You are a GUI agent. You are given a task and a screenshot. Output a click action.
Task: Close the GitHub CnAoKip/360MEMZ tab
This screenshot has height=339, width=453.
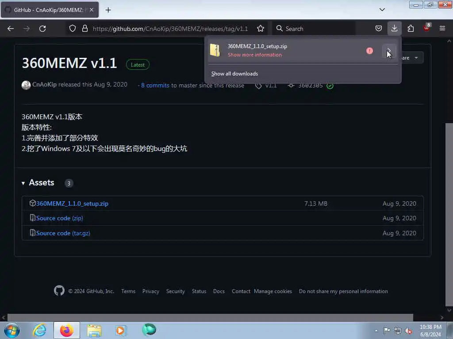[x=91, y=10]
